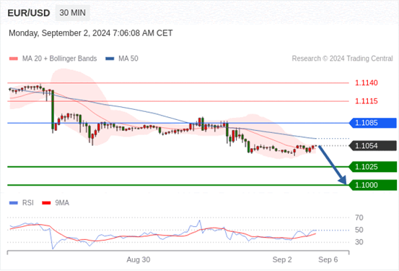
Task: Click the green 1.1025 support price tag
Action: coord(373,167)
